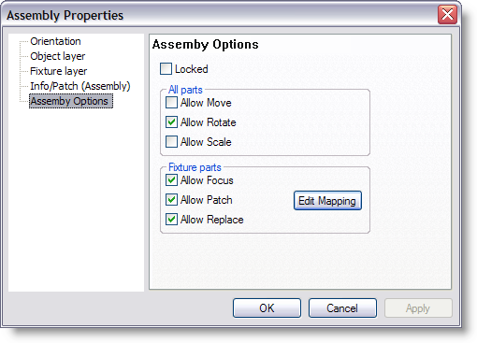Open the Object layer page

point(58,56)
